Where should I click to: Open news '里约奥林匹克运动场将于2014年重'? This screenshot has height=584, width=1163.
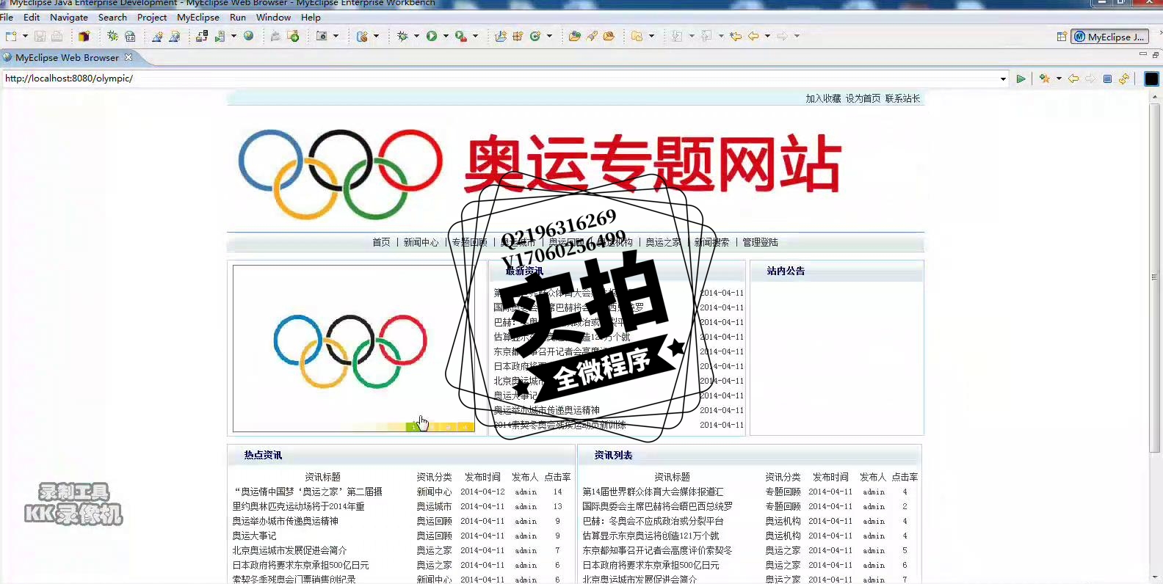298,506
